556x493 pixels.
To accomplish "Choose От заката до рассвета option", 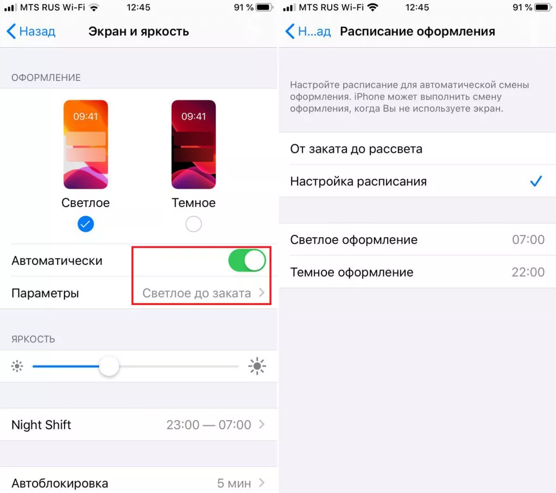I will (x=418, y=149).
